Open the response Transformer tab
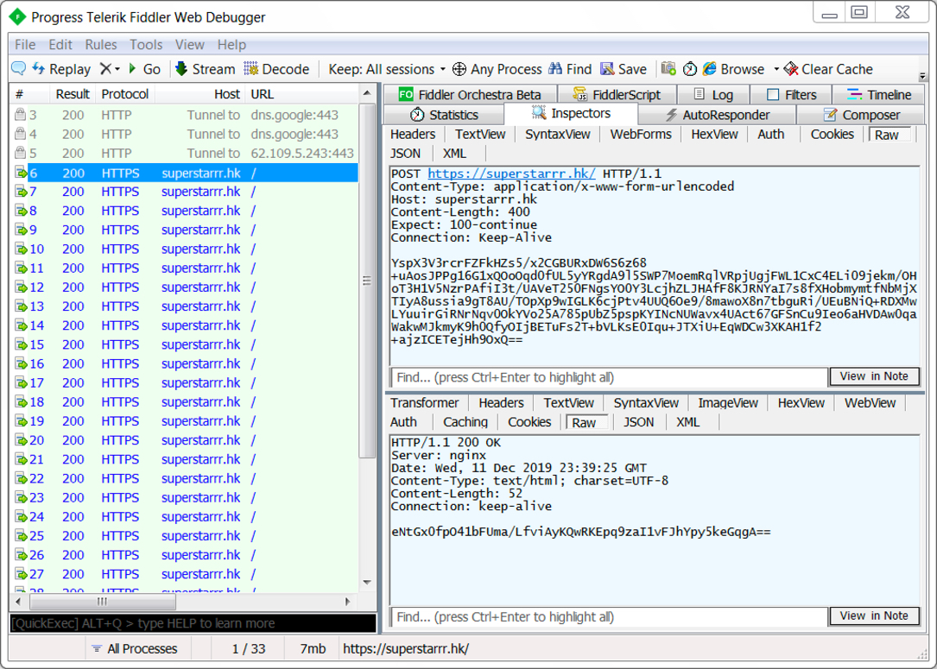 tap(424, 403)
